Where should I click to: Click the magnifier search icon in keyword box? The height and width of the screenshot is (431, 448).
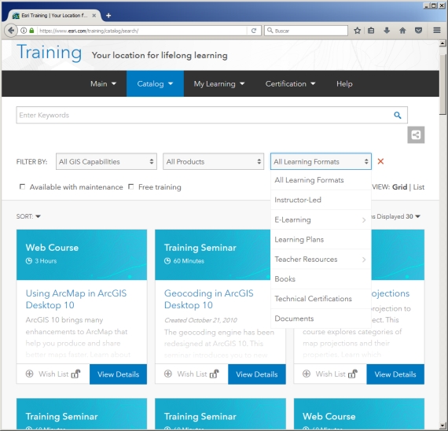[398, 115]
